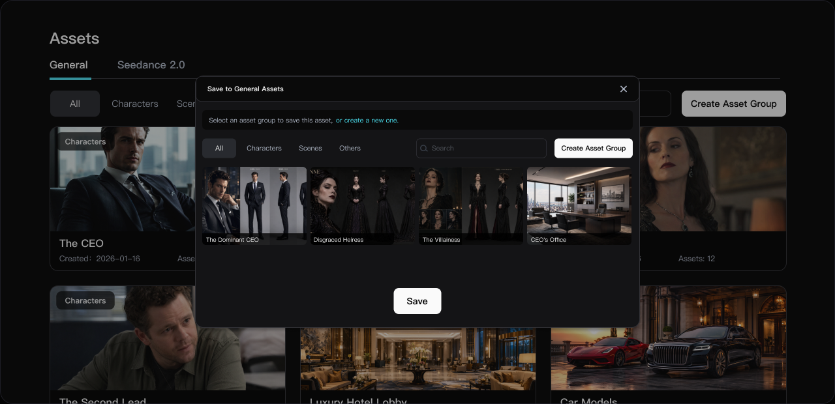Viewport: 835px width, 404px height.
Task: Click 'Created: 2026-01-16' text
Action: pyautogui.click(x=100, y=259)
